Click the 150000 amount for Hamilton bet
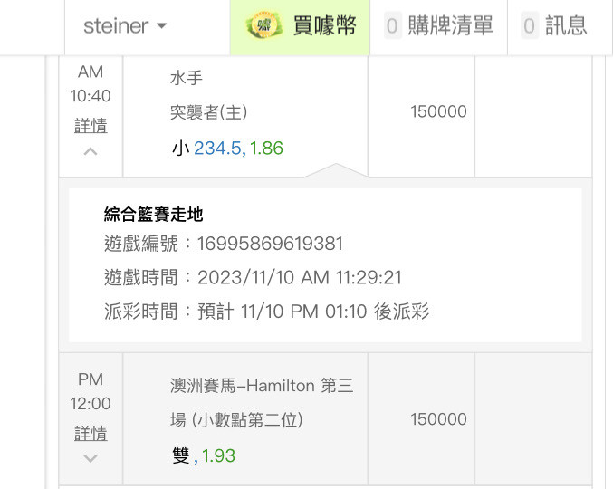The width and height of the screenshot is (613, 489). tap(438, 419)
